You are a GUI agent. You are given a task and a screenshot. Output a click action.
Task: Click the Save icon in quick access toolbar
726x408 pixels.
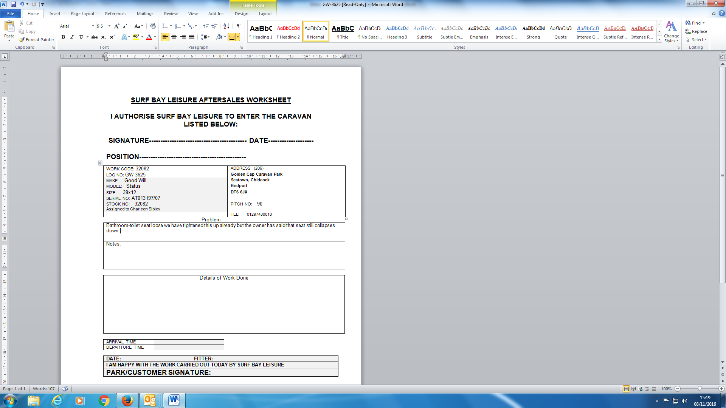tap(14, 4)
